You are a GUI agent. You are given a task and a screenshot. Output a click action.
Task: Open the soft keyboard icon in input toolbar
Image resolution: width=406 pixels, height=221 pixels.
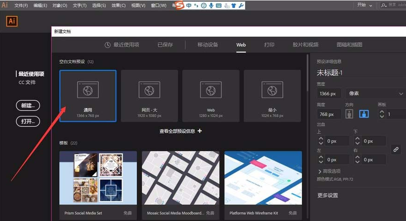tap(219, 6)
